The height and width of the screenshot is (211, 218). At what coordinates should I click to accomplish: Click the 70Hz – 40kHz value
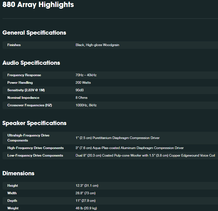point(86,75)
